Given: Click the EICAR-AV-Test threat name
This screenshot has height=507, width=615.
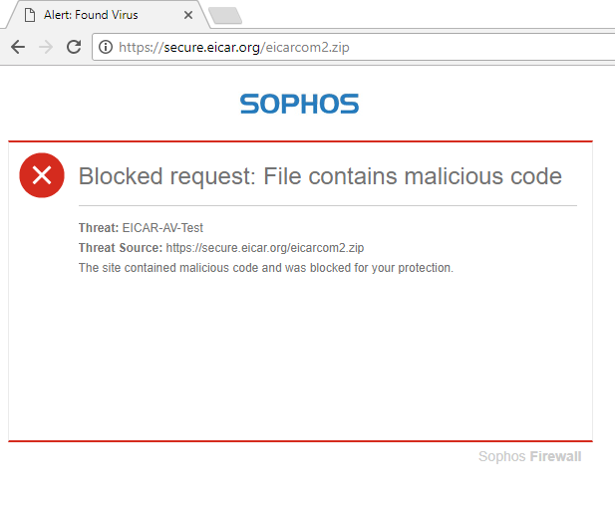Looking at the screenshot, I should 162,228.
